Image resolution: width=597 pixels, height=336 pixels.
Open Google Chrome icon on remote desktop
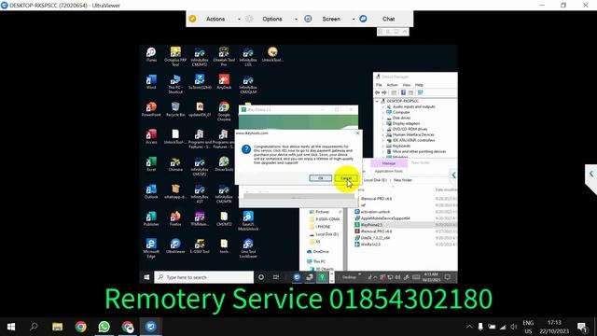[224, 111]
